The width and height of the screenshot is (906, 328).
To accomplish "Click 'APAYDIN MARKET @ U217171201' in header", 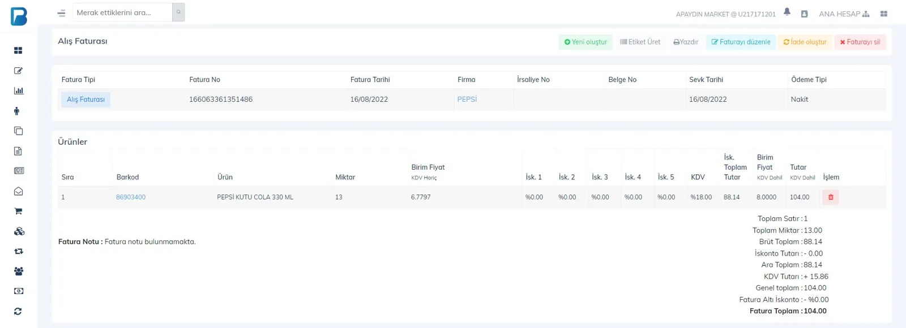I will [726, 14].
